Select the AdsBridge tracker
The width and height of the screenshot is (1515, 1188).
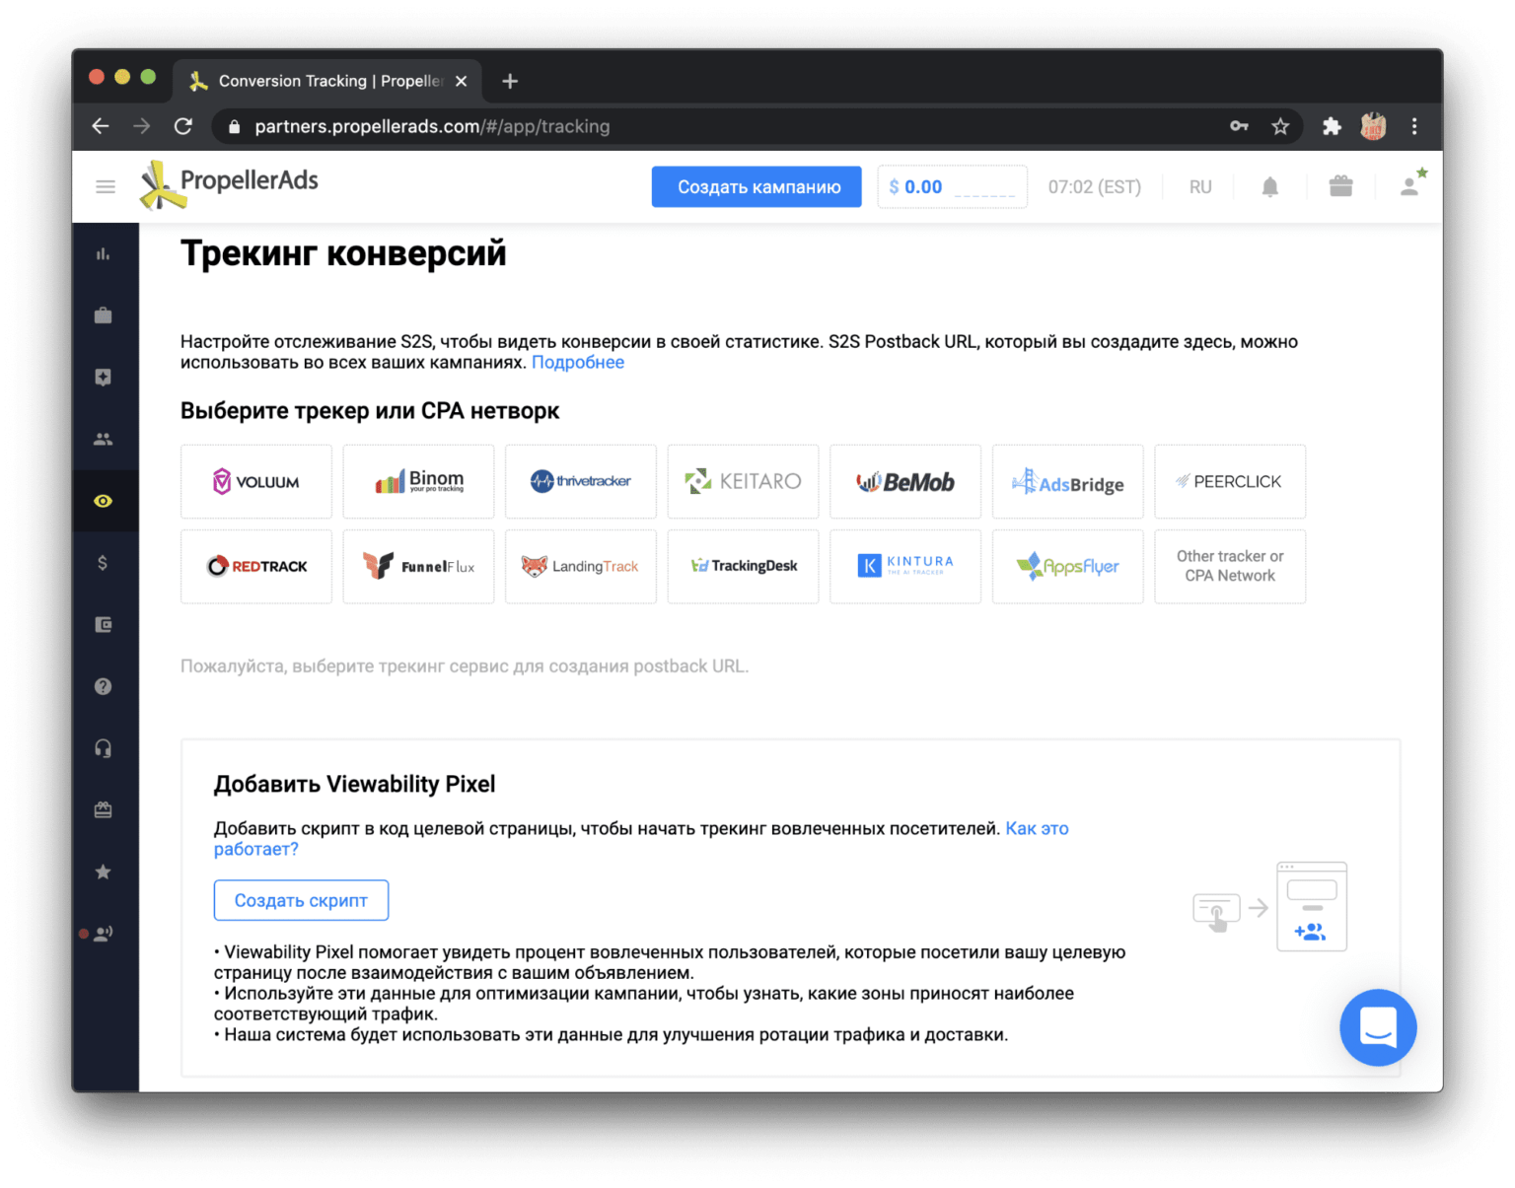[x=1068, y=481]
